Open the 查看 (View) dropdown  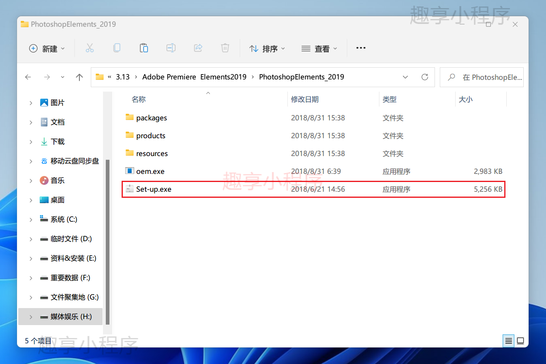[x=319, y=49]
